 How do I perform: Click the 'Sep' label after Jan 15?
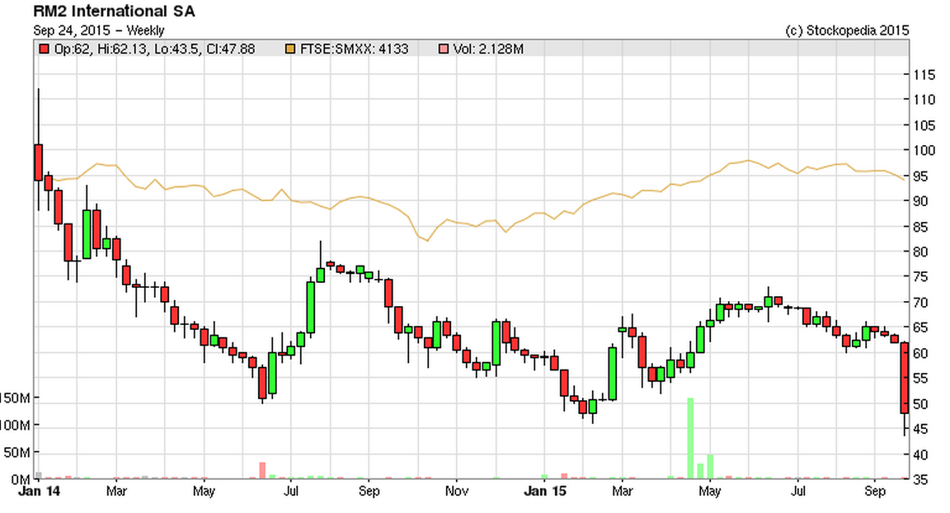point(874,491)
